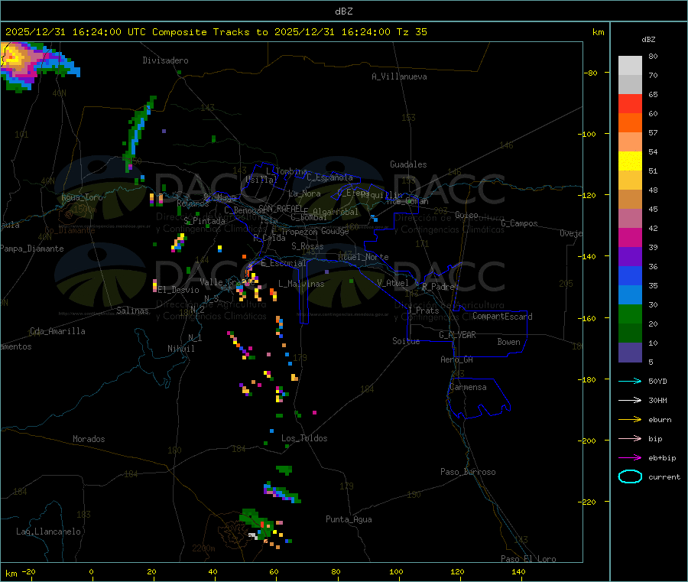Click the 'Agua_Toro' map label
The height and width of the screenshot is (582, 688).
coord(82,197)
